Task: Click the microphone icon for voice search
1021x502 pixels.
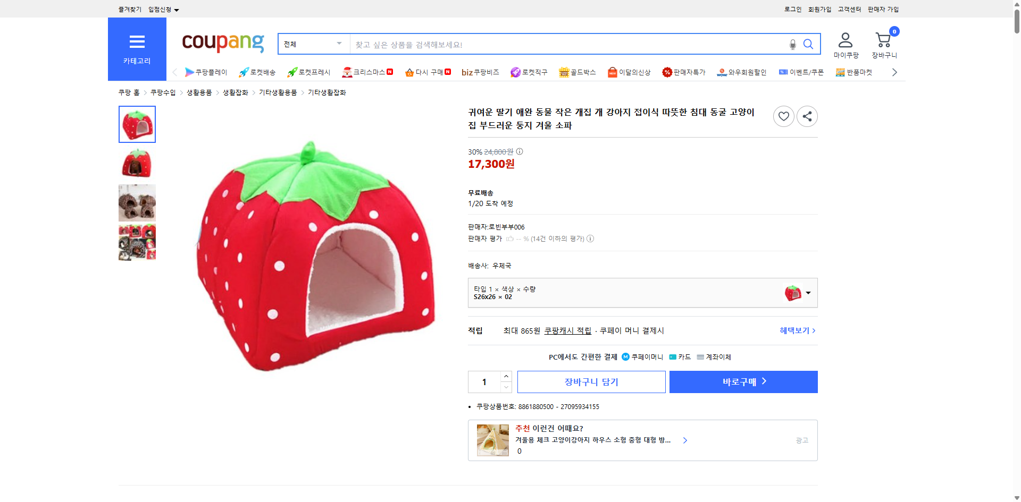Action: [x=792, y=44]
